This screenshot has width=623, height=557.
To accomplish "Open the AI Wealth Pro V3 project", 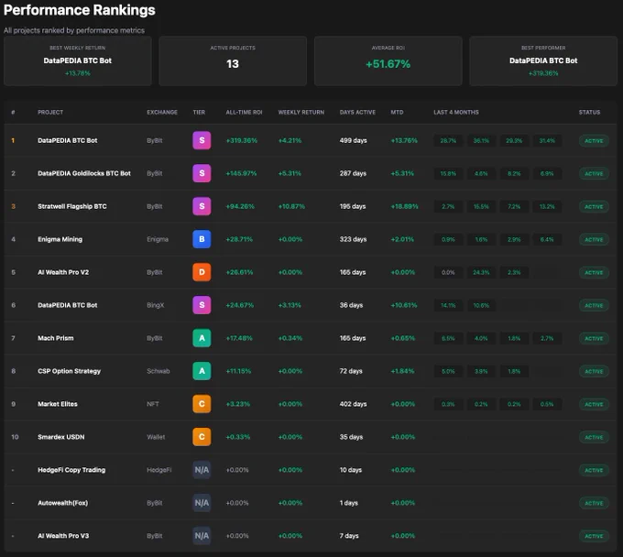I will click(x=63, y=536).
